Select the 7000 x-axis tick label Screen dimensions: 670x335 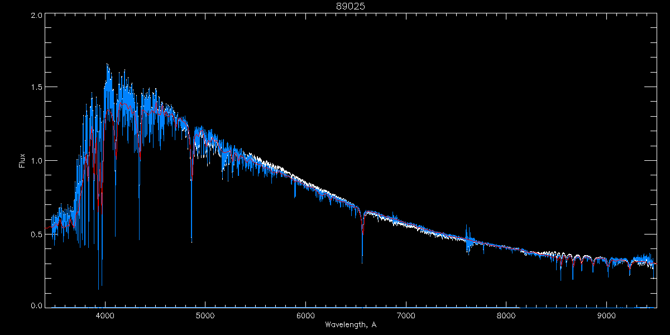pos(406,315)
